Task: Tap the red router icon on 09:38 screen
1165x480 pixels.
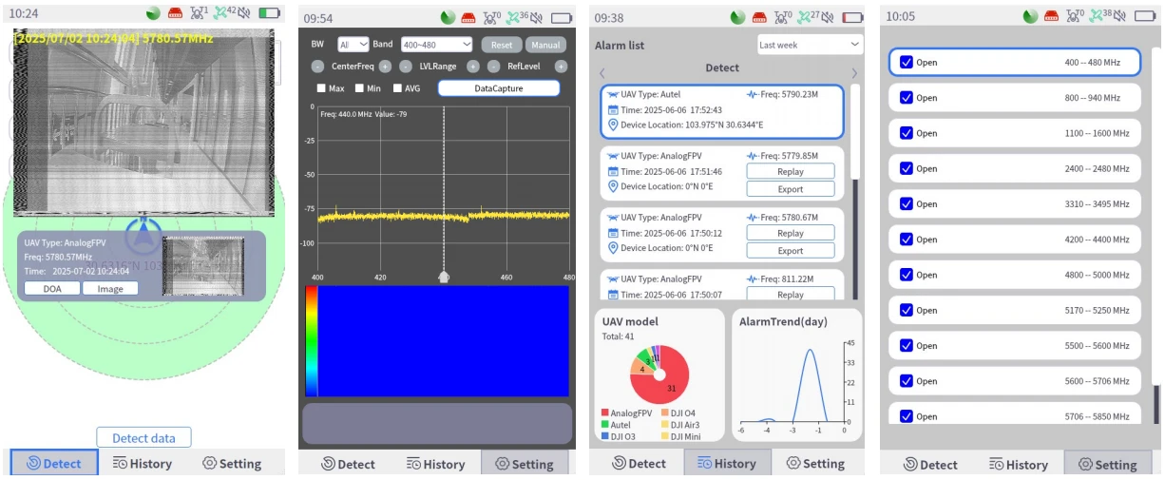Action: (759, 18)
